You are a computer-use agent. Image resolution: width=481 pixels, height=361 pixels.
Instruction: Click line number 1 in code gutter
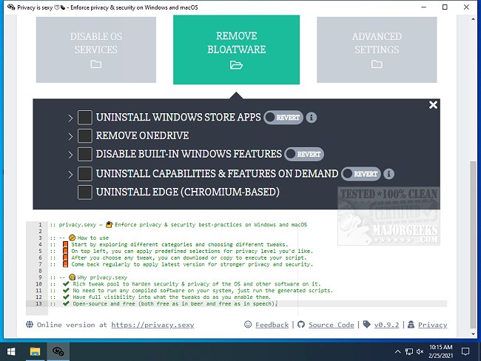[40, 225]
